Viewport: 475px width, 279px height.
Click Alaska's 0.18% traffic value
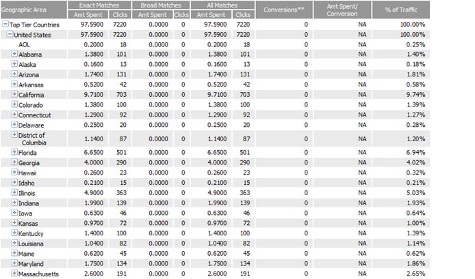(415, 64)
